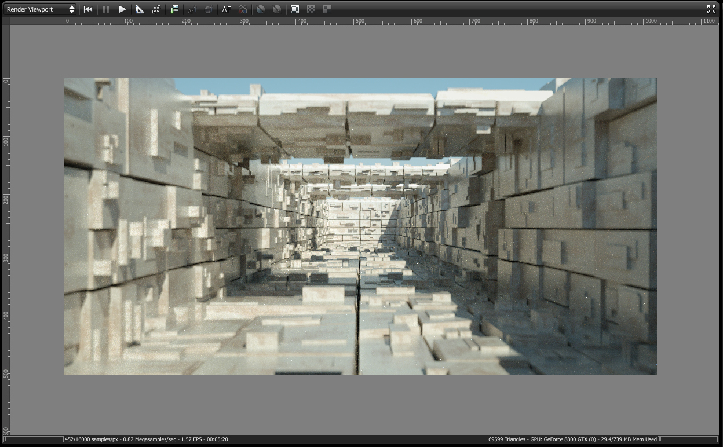Screen dimensions: 723x447
Task: Click the auto-focus picker icon
Action: click(x=192, y=9)
